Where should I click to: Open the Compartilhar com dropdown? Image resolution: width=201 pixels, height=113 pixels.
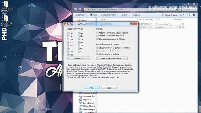(x=109, y=15)
